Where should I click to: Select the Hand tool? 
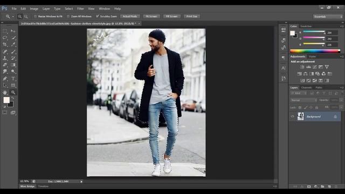point(5,92)
